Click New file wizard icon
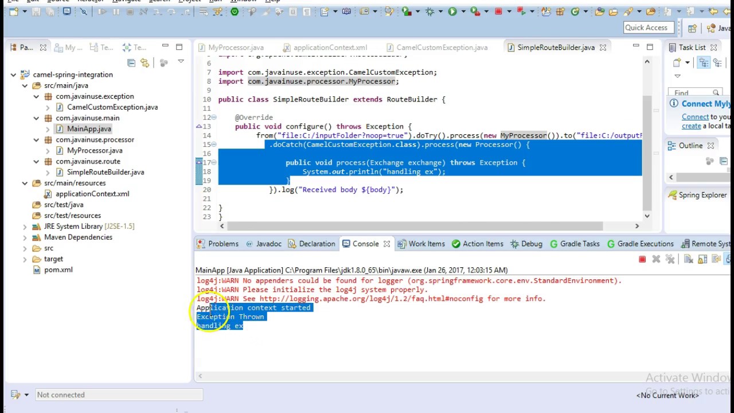 (13, 11)
